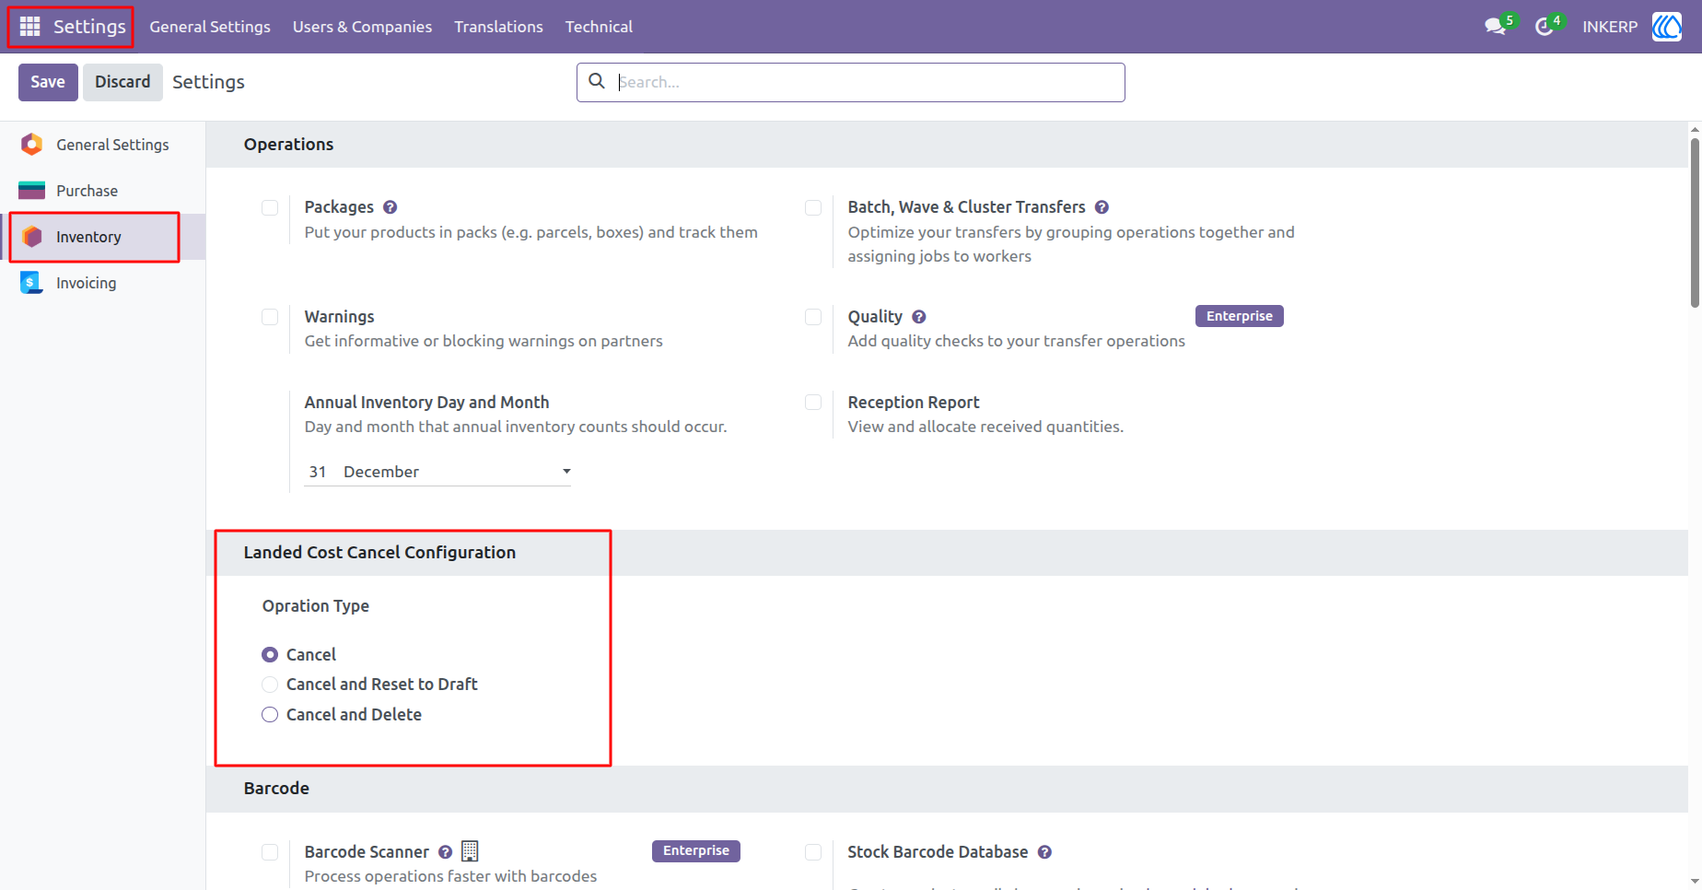Click INKERP username in top bar
Image resolution: width=1702 pixels, height=890 pixels.
[x=1610, y=27]
